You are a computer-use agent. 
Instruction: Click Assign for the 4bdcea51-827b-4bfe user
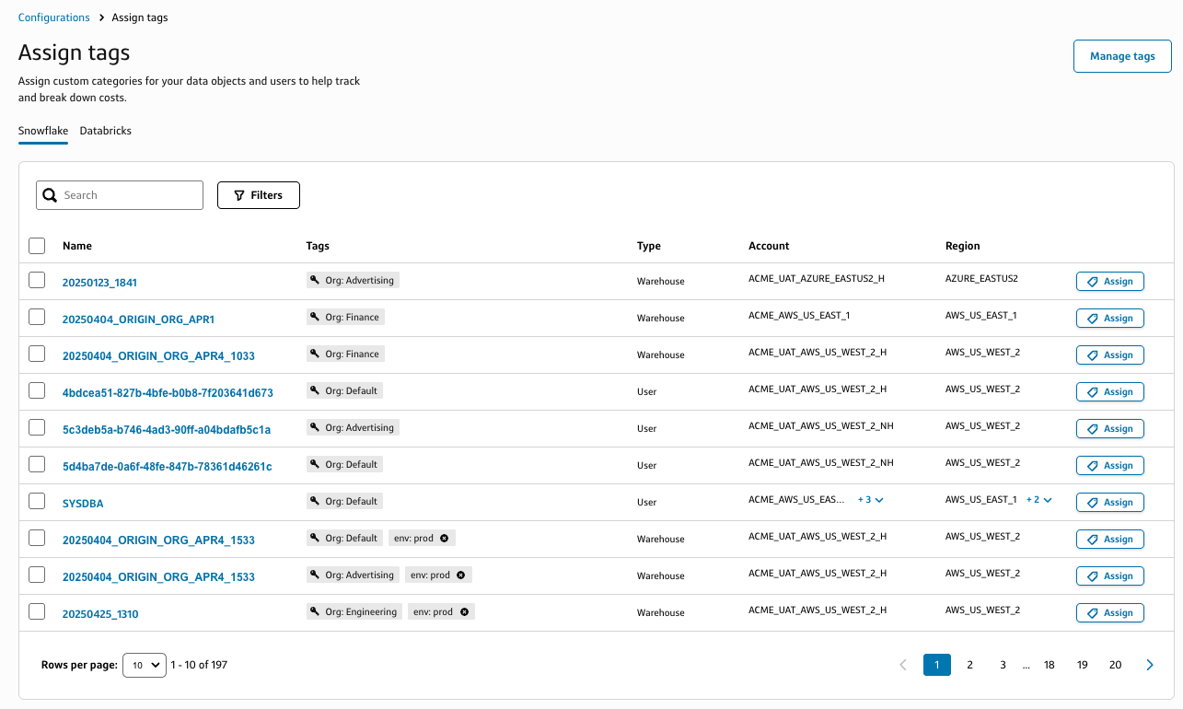[1110, 391]
